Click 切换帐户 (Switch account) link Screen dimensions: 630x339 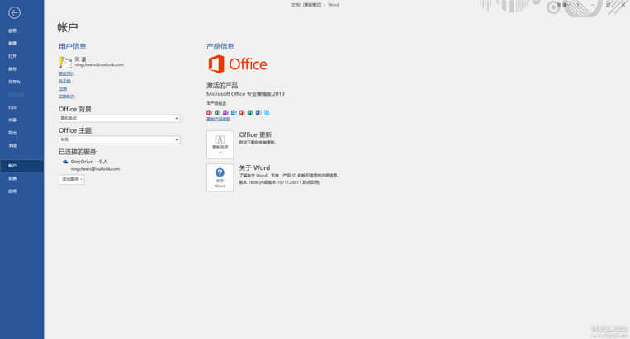point(67,97)
